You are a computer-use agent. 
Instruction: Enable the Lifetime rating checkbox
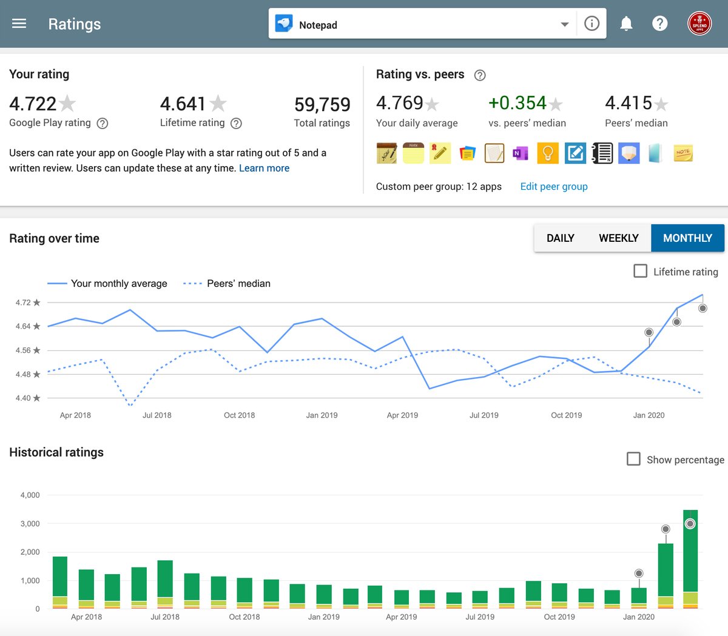pyautogui.click(x=640, y=271)
